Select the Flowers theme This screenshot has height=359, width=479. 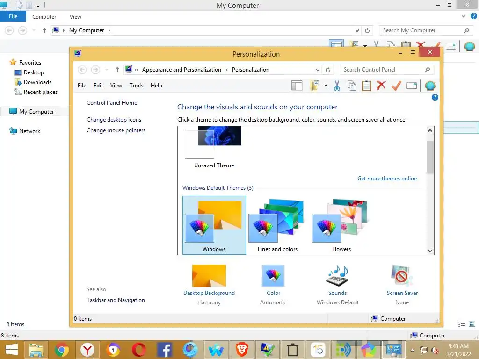click(341, 225)
